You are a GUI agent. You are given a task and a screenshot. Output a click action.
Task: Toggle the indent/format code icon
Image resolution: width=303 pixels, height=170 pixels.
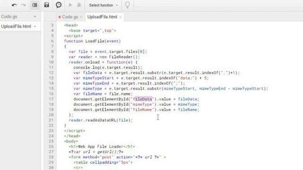(35, 5)
